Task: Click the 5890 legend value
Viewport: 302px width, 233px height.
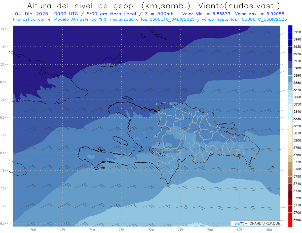Action: (297, 75)
